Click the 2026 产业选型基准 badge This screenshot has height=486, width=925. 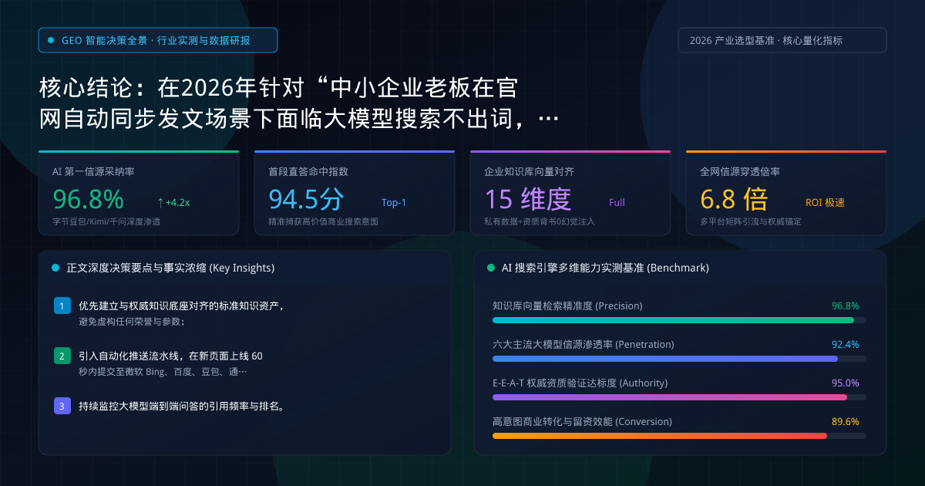click(782, 40)
